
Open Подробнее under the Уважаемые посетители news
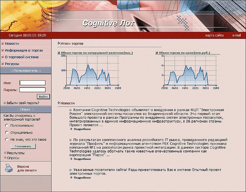point(82,178)
